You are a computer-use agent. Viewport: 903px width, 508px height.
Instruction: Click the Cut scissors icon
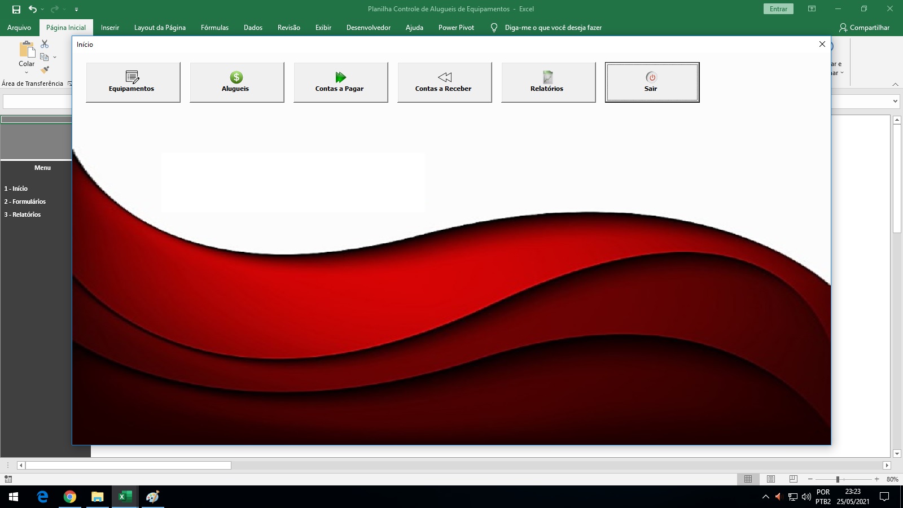pos(45,44)
